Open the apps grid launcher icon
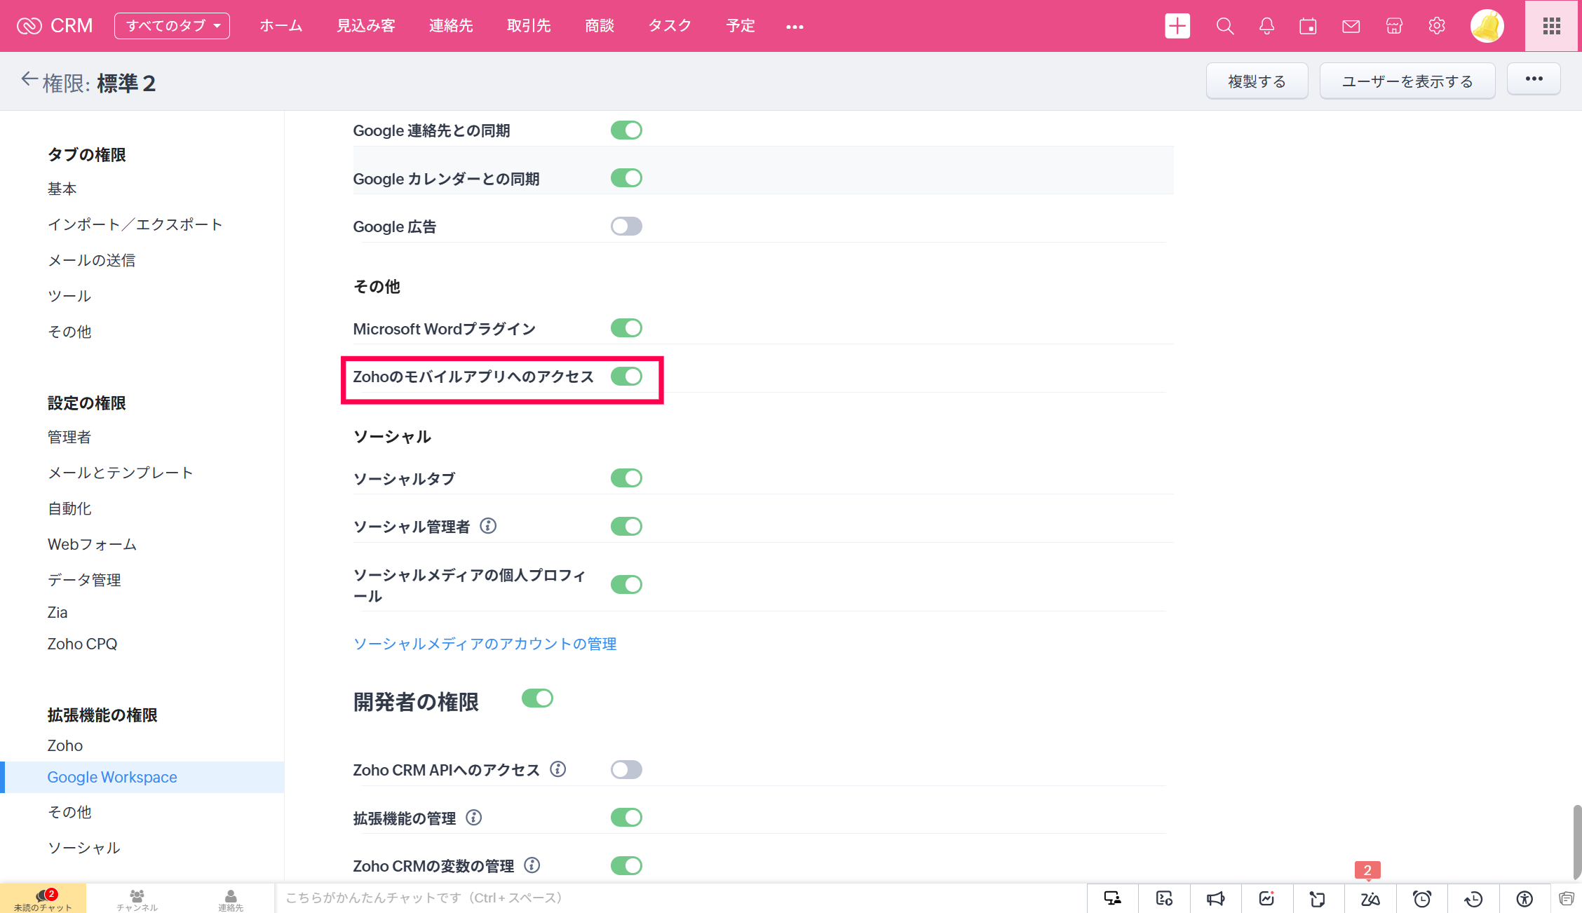The image size is (1582, 913). tap(1552, 26)
